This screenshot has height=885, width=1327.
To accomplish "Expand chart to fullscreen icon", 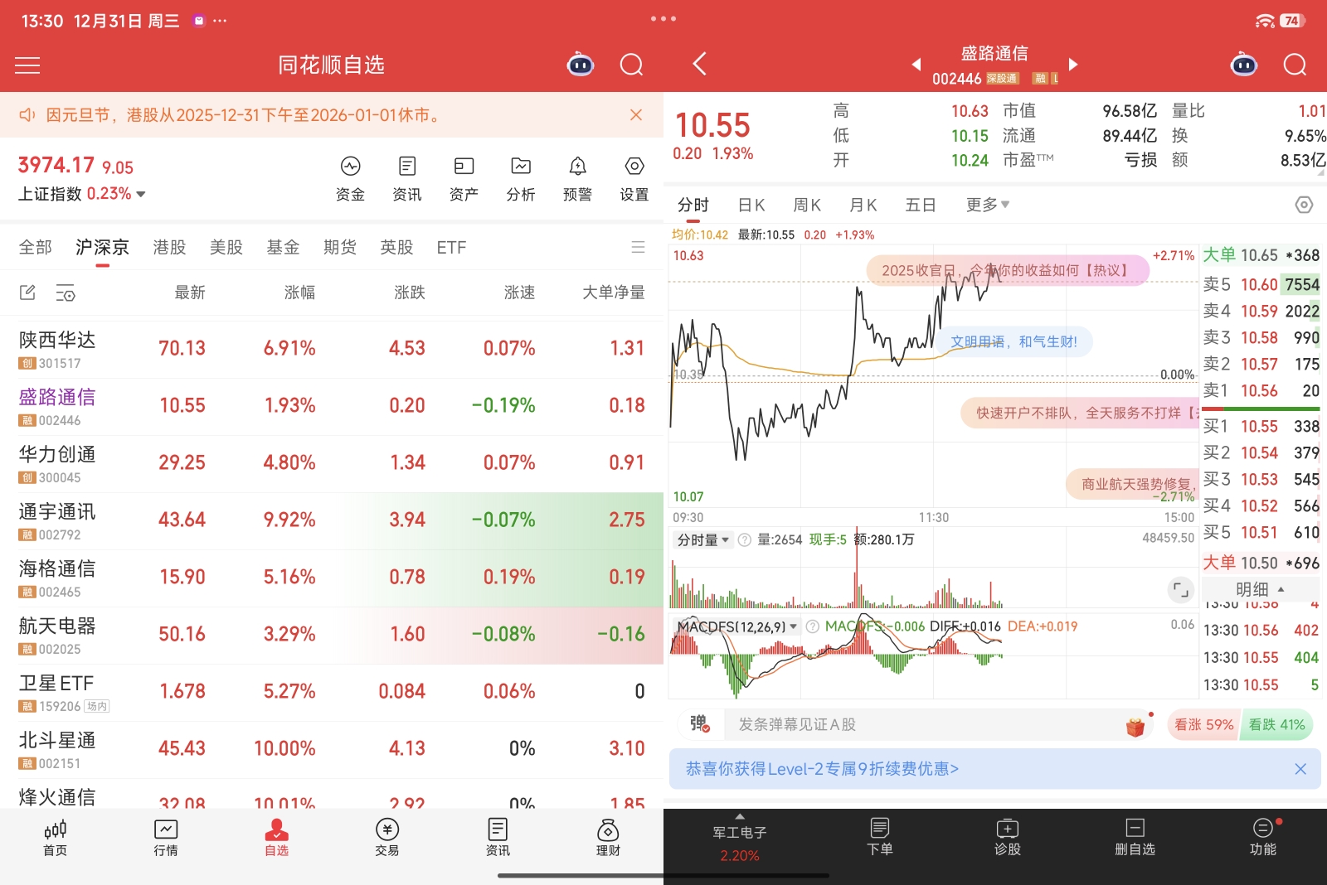I will point(1180,590).
